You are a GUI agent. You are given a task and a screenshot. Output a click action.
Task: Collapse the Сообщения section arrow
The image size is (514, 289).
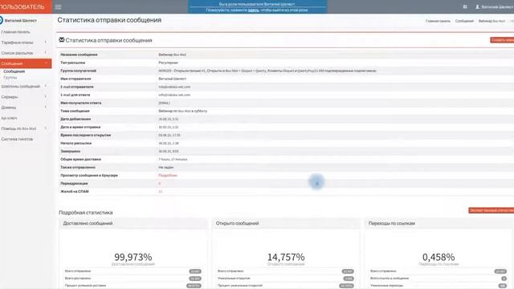[x=47, y=63]
